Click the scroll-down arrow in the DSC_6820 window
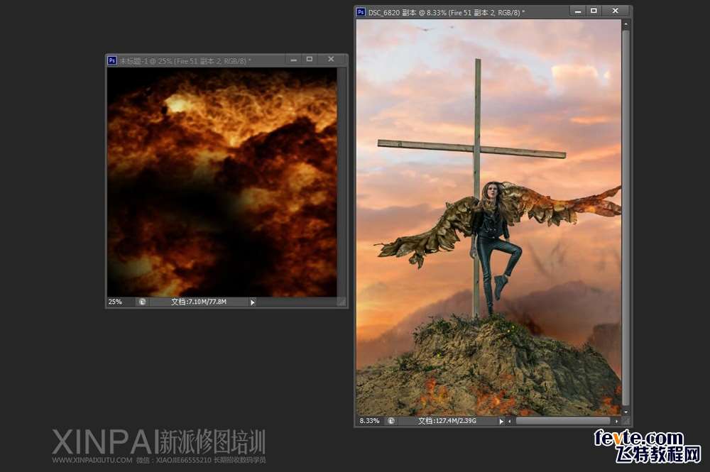This screenshot has height=472, width=710. [x=626, y=411]
